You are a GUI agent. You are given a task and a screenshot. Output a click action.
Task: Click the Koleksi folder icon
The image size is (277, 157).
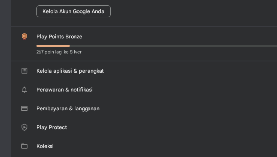pos(24,146)
